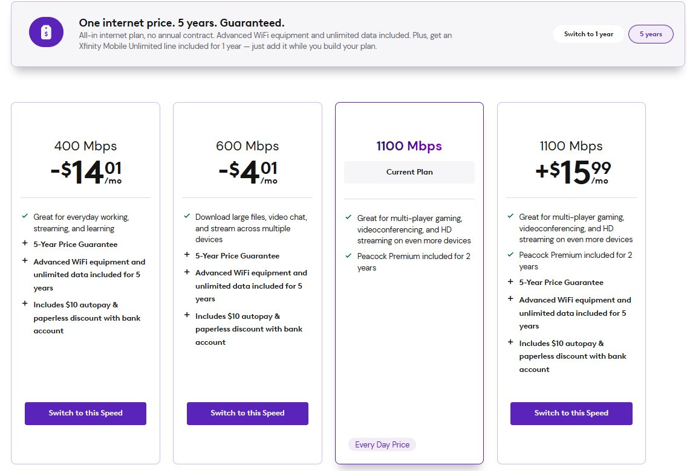Image resolution: width=687 pixels, height=471 pixels.
Task: Expand $10 autopay discount plus in +$15.99 plan
Action: point(510,342)
